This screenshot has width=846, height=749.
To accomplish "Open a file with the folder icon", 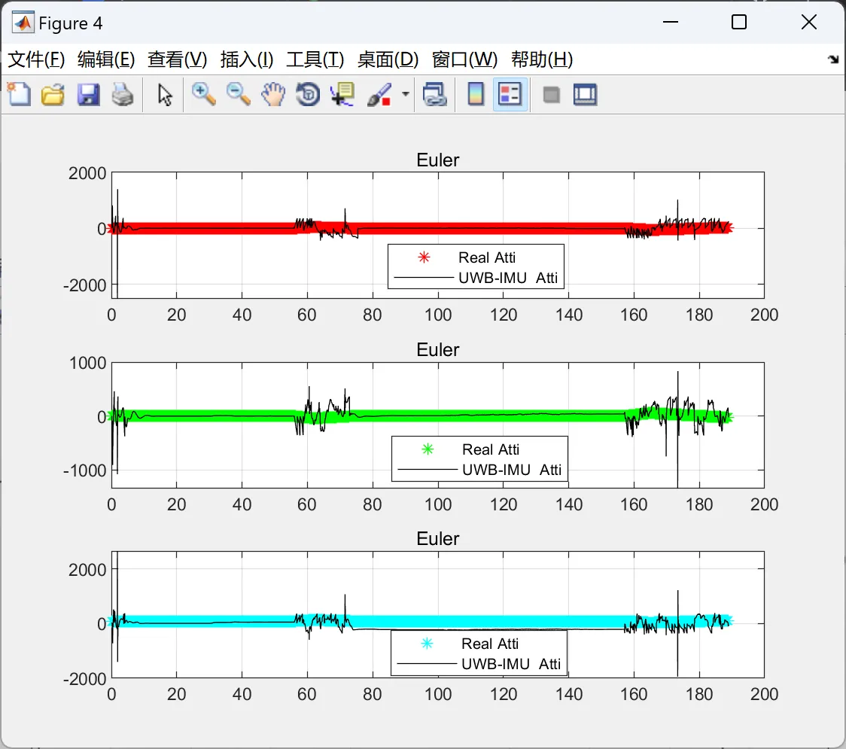I will pyautogui.click(x=53, y=94).
